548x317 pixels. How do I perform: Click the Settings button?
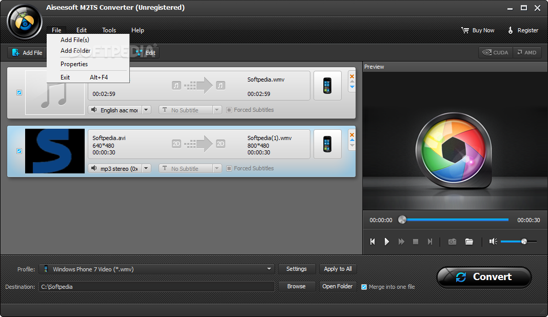tap(297, 269)
